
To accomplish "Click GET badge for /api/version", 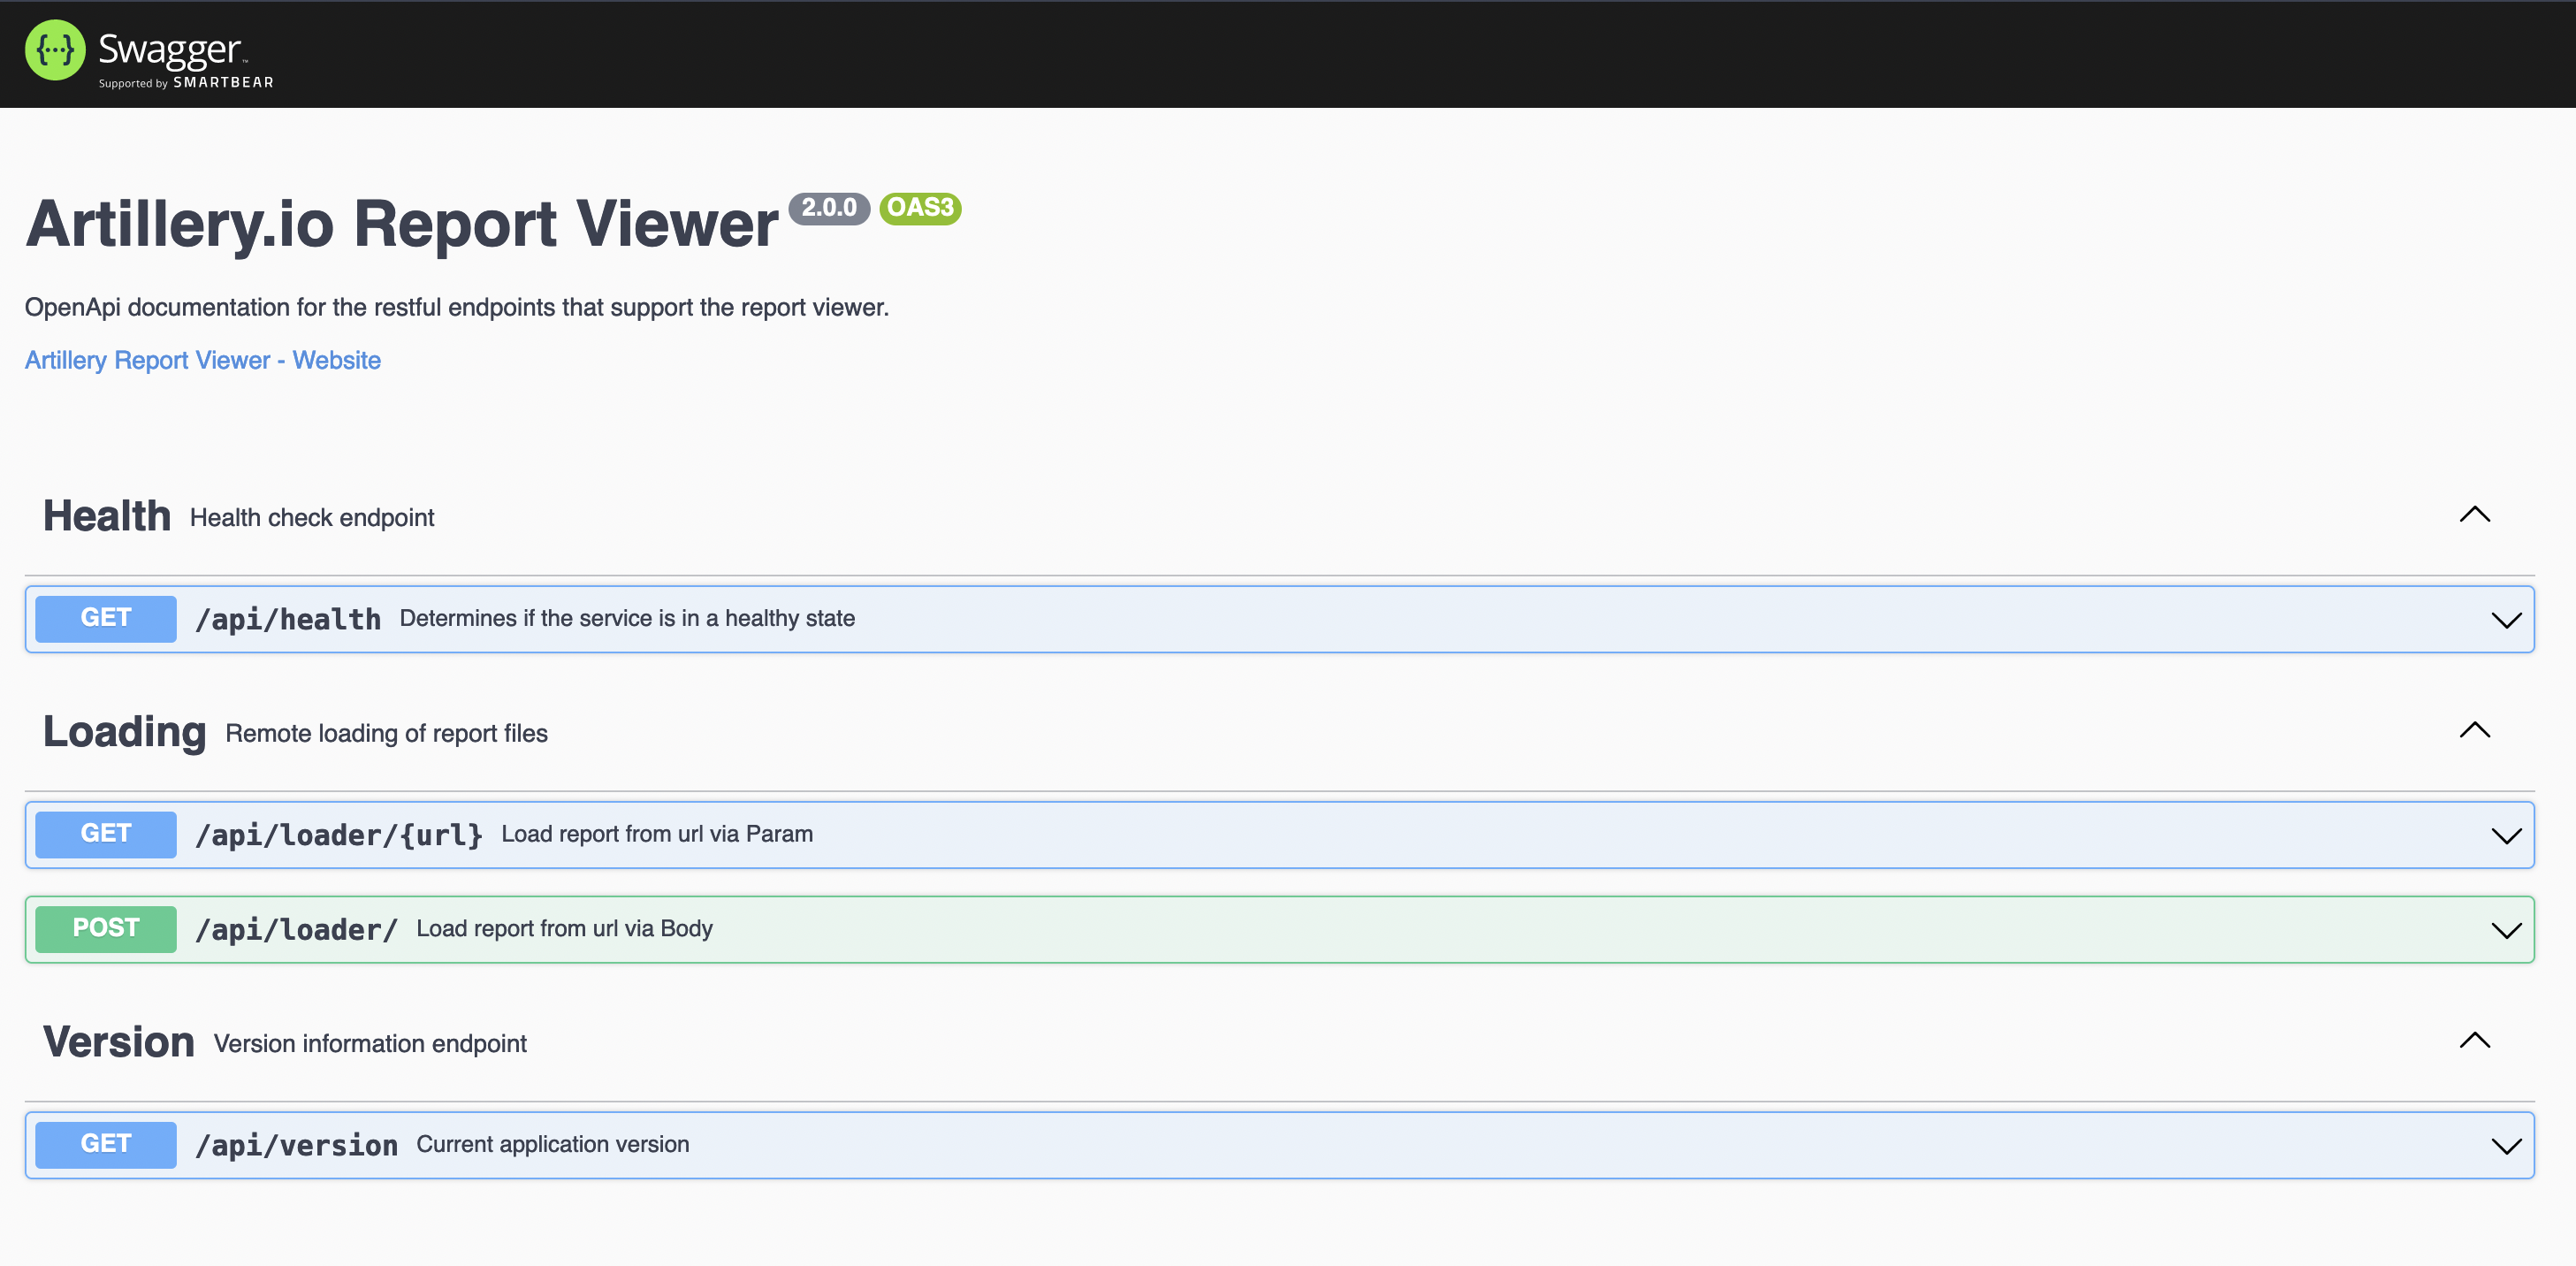I will tap(105, 1145).
